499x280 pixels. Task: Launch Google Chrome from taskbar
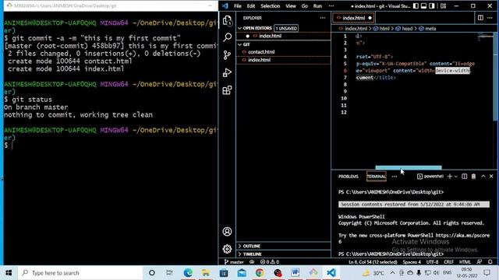[x=260, y=273]
